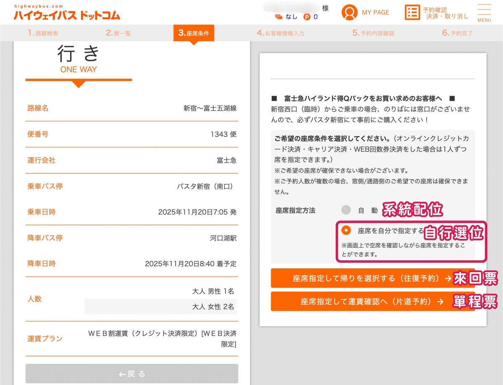503x385 pixels.
Task: Click the route name 新宿〜富士五湖線
Action: click(210, 108)
